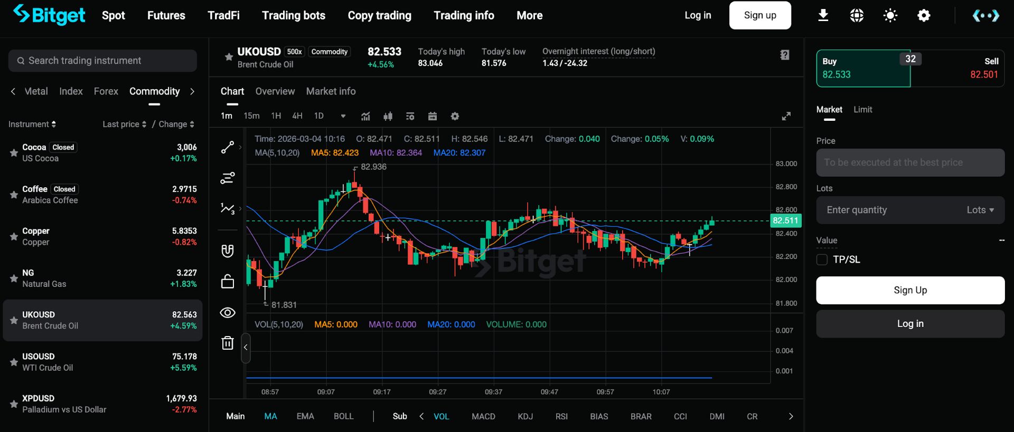Image resolution: width=1014 pixels, height=432 pixels.
Task: Select the MACD sub indicator
Action: point(483,416)
